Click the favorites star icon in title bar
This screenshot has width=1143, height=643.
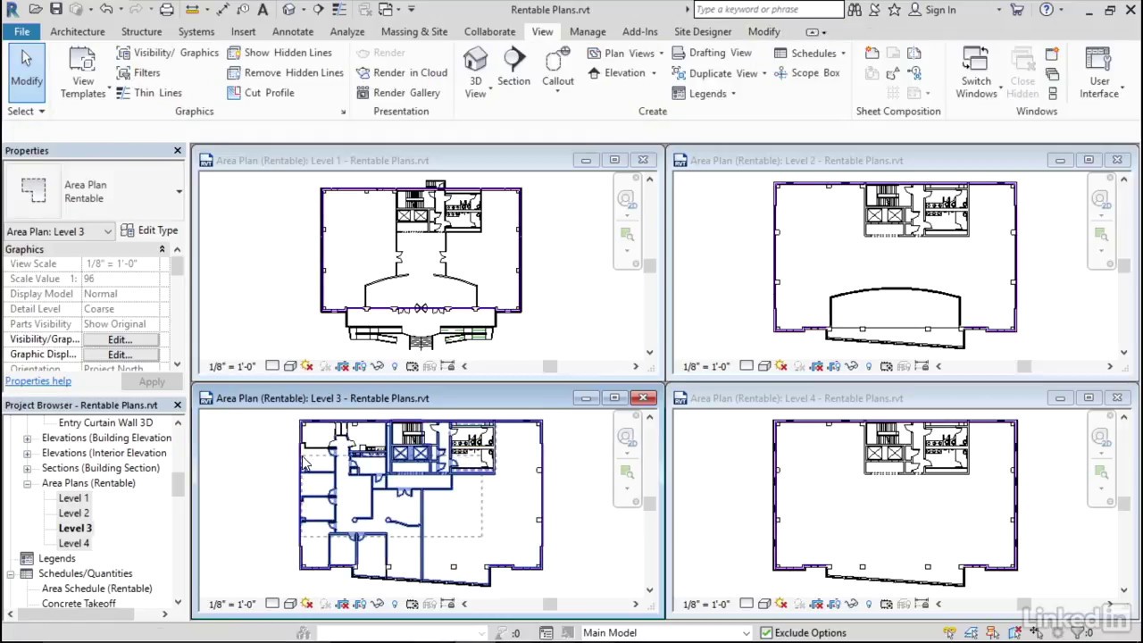click(894, 10)
